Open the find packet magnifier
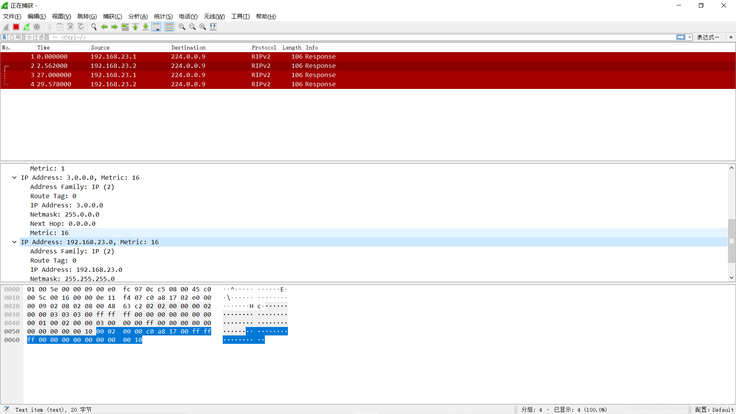Image resolution: width=736 pixels, height=414 pixels. (x=94, y=27)
